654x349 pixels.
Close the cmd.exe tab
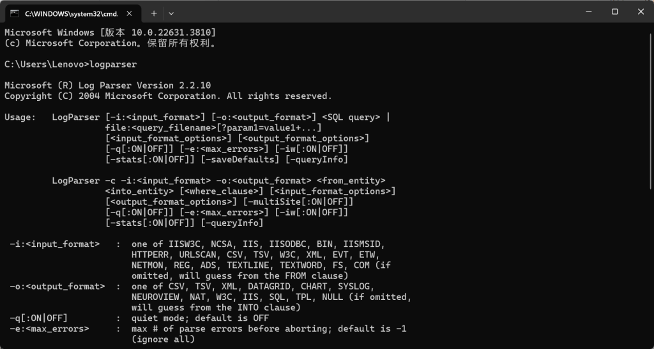tap(130, 13)
